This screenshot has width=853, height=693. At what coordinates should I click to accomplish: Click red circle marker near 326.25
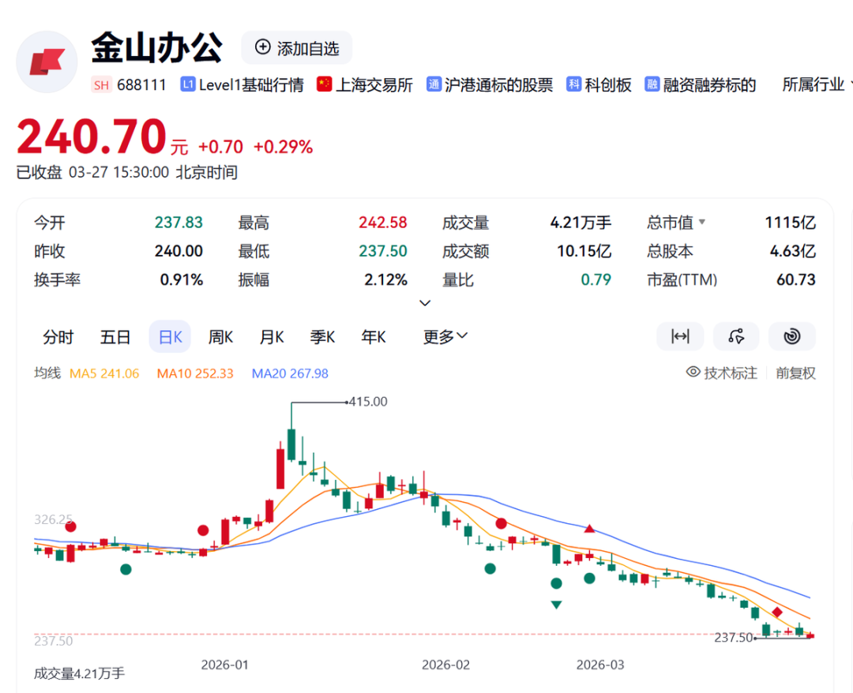tap(70, 526)
